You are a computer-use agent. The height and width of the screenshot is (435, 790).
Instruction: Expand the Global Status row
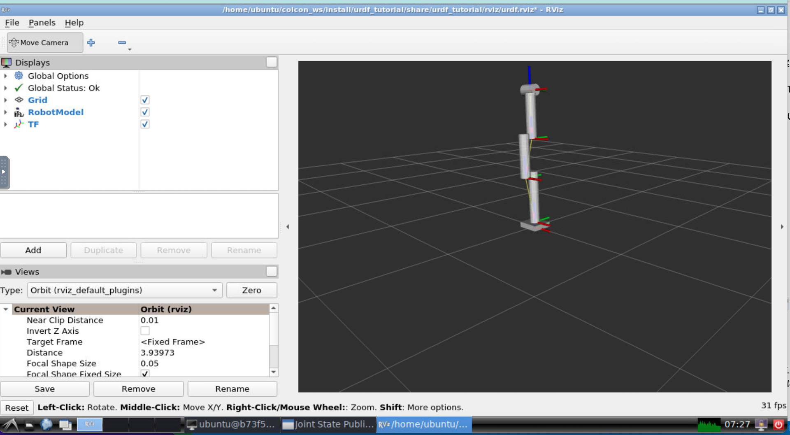5,88
